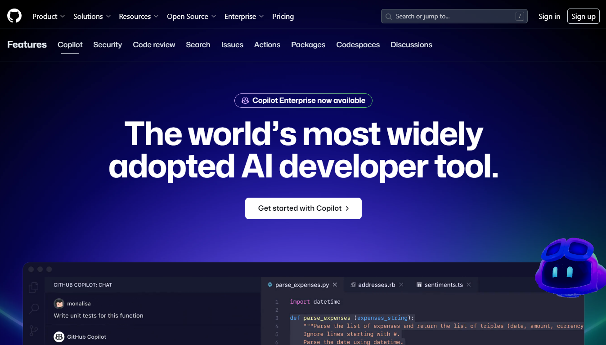Click the GITHUB COPILOT: CHAT panel title
The image size is (606, 345).
[83, 285]
